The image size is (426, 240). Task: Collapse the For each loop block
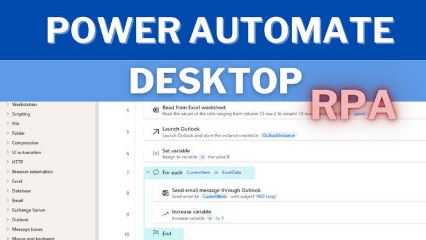[148, 172]
